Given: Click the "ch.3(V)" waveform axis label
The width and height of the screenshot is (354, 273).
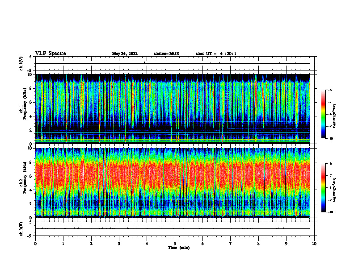Looking at the screenshot, I should (21, 229).
